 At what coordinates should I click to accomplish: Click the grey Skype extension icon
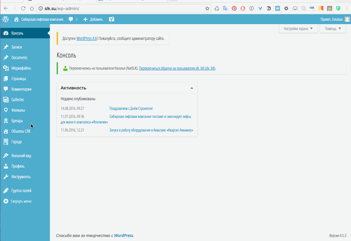tap(304, 8)
